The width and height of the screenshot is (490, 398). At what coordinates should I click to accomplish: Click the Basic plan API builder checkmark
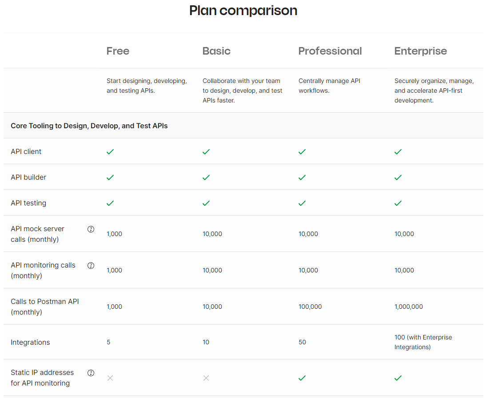(x=206, y=177)
